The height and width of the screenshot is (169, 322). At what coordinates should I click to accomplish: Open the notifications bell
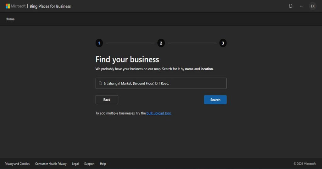click(x=291, y=6)
